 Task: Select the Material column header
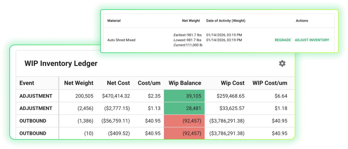114,21
